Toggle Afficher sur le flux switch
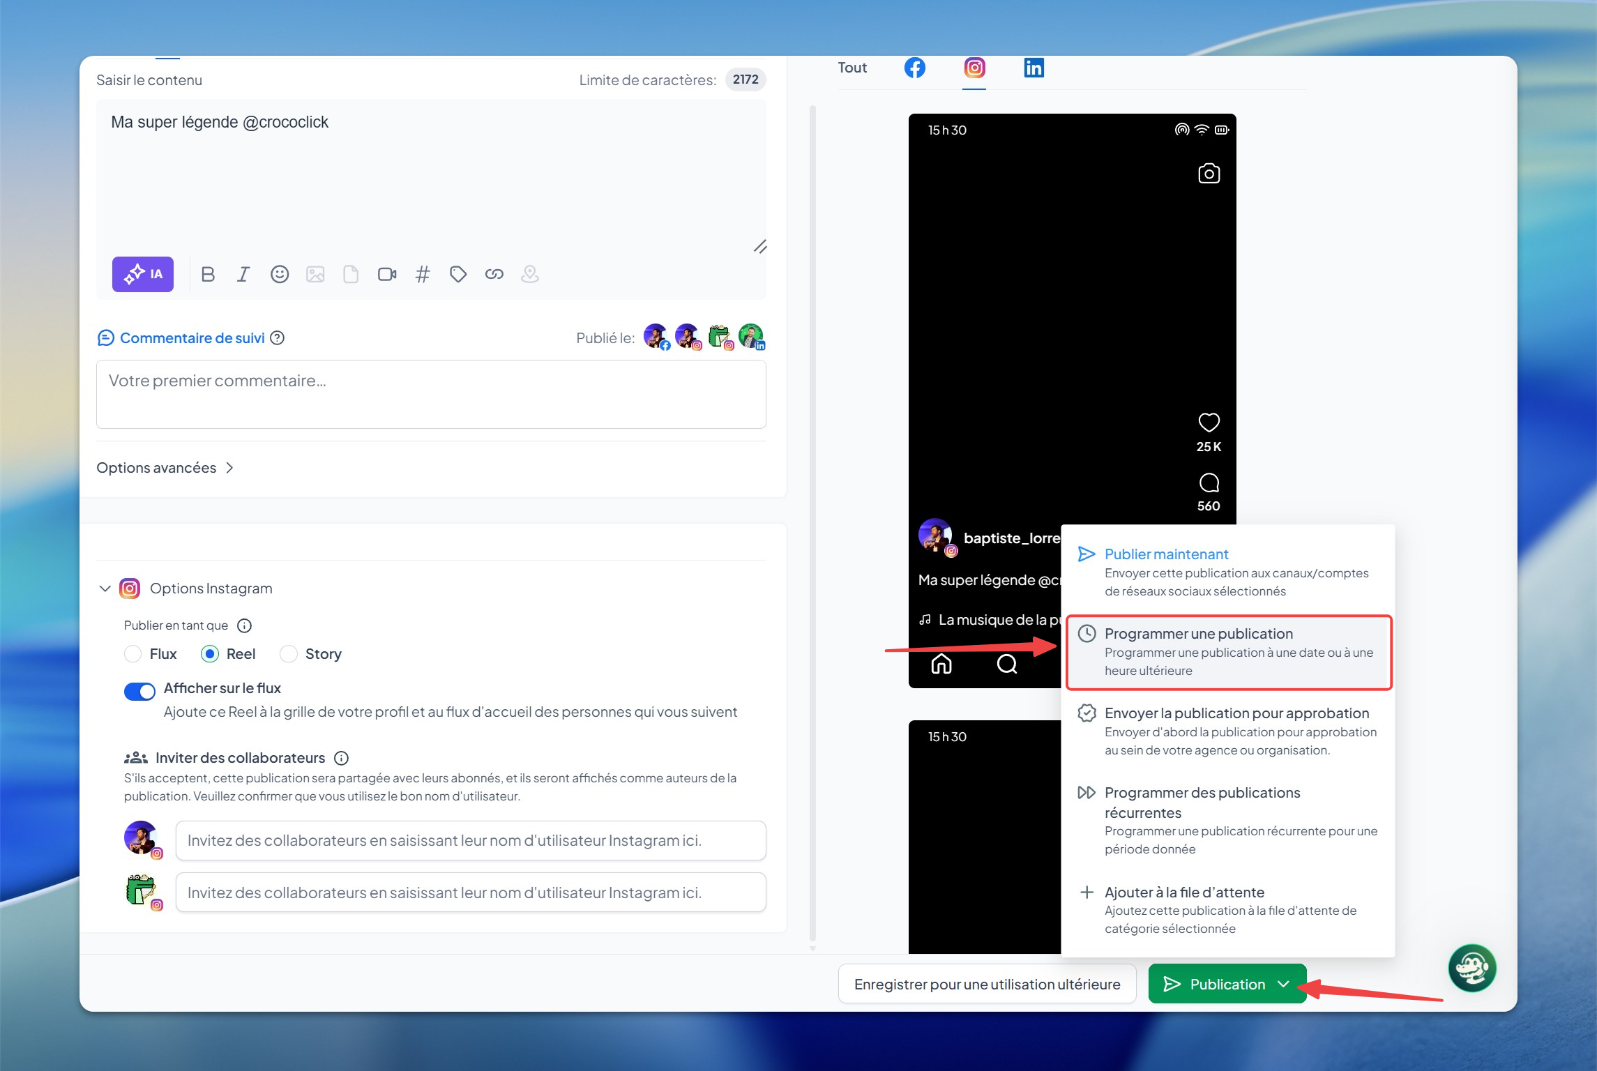 click(x=139, y=691)
